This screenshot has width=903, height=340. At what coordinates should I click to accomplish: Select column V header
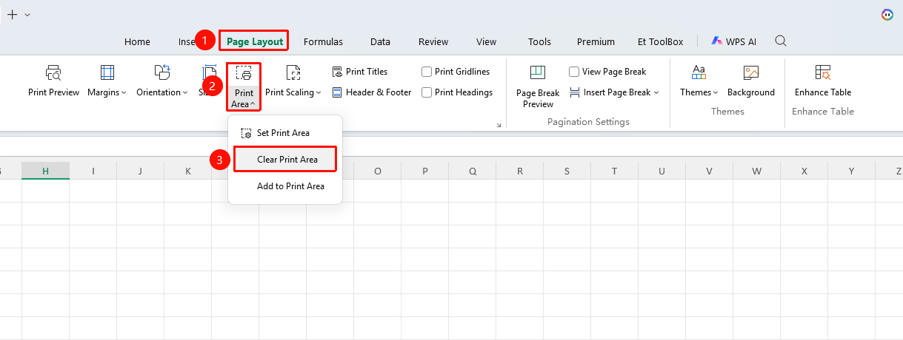(709, 171)
